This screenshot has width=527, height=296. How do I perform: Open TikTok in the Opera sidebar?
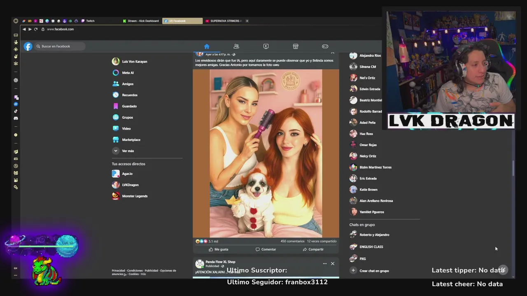point(16,111)
